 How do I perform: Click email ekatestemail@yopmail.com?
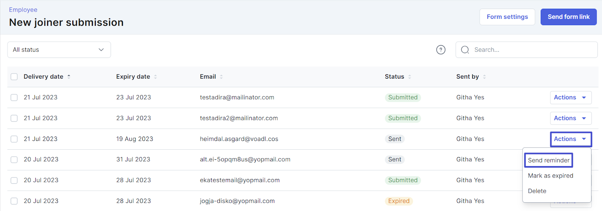click(x=240, y=180)
